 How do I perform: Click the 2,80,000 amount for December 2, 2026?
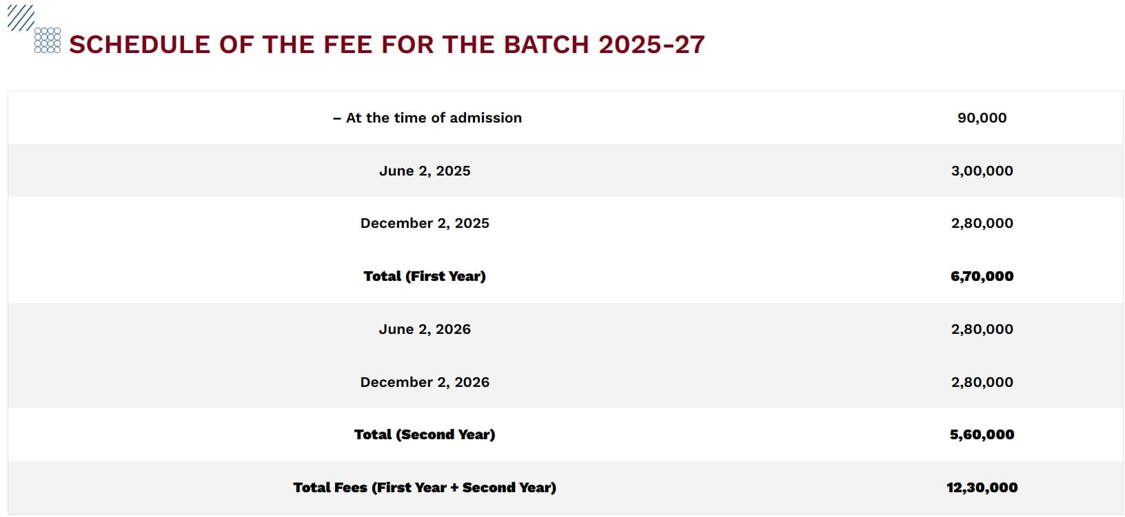coord(982,382)
